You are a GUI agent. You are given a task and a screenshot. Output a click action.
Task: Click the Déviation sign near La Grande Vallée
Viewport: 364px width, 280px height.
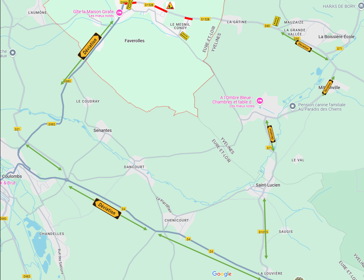pyautogui.click(x=303, y=46)
